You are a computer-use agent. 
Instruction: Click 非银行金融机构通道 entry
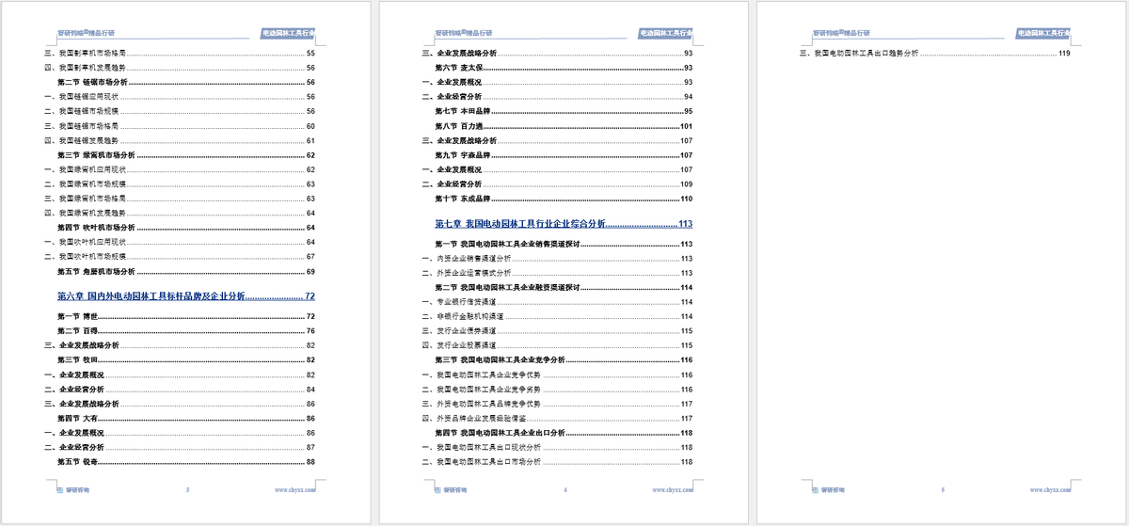(x=558, y=316)
